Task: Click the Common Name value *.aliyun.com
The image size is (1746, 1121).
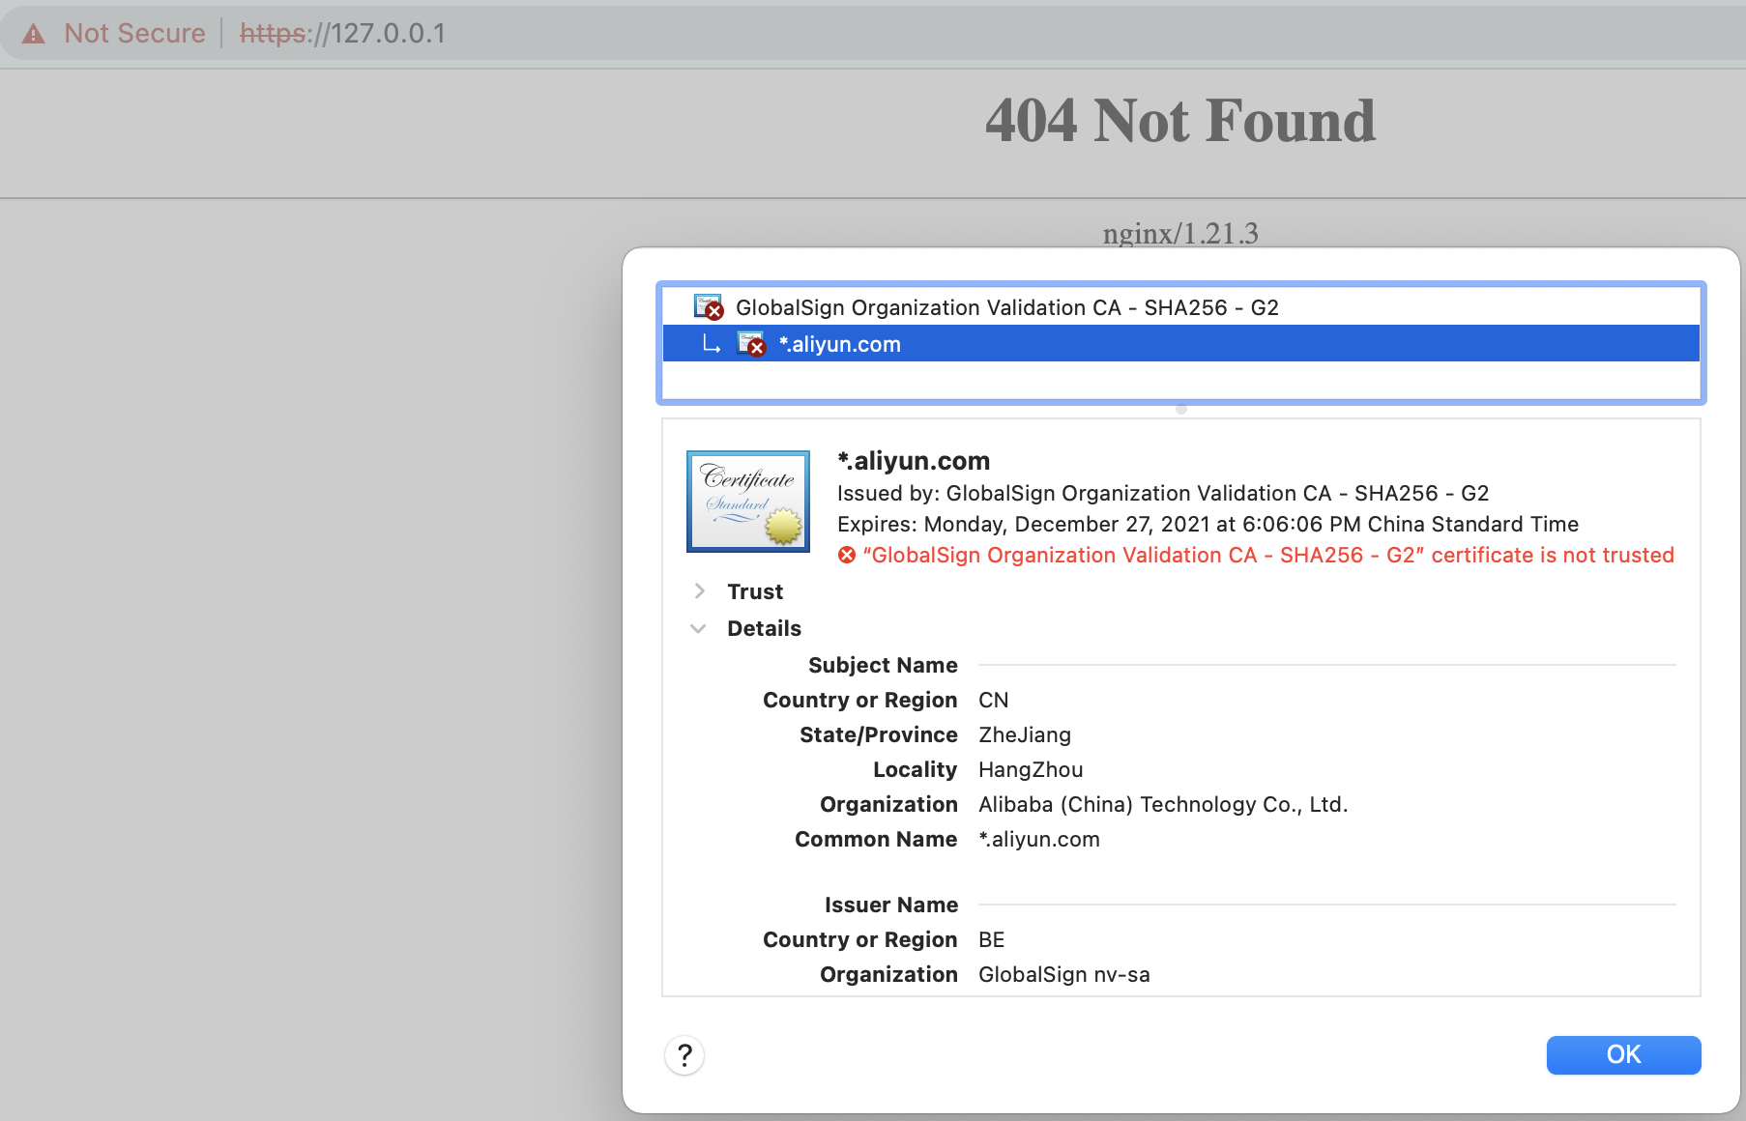Action: (x=1039, y=839)
